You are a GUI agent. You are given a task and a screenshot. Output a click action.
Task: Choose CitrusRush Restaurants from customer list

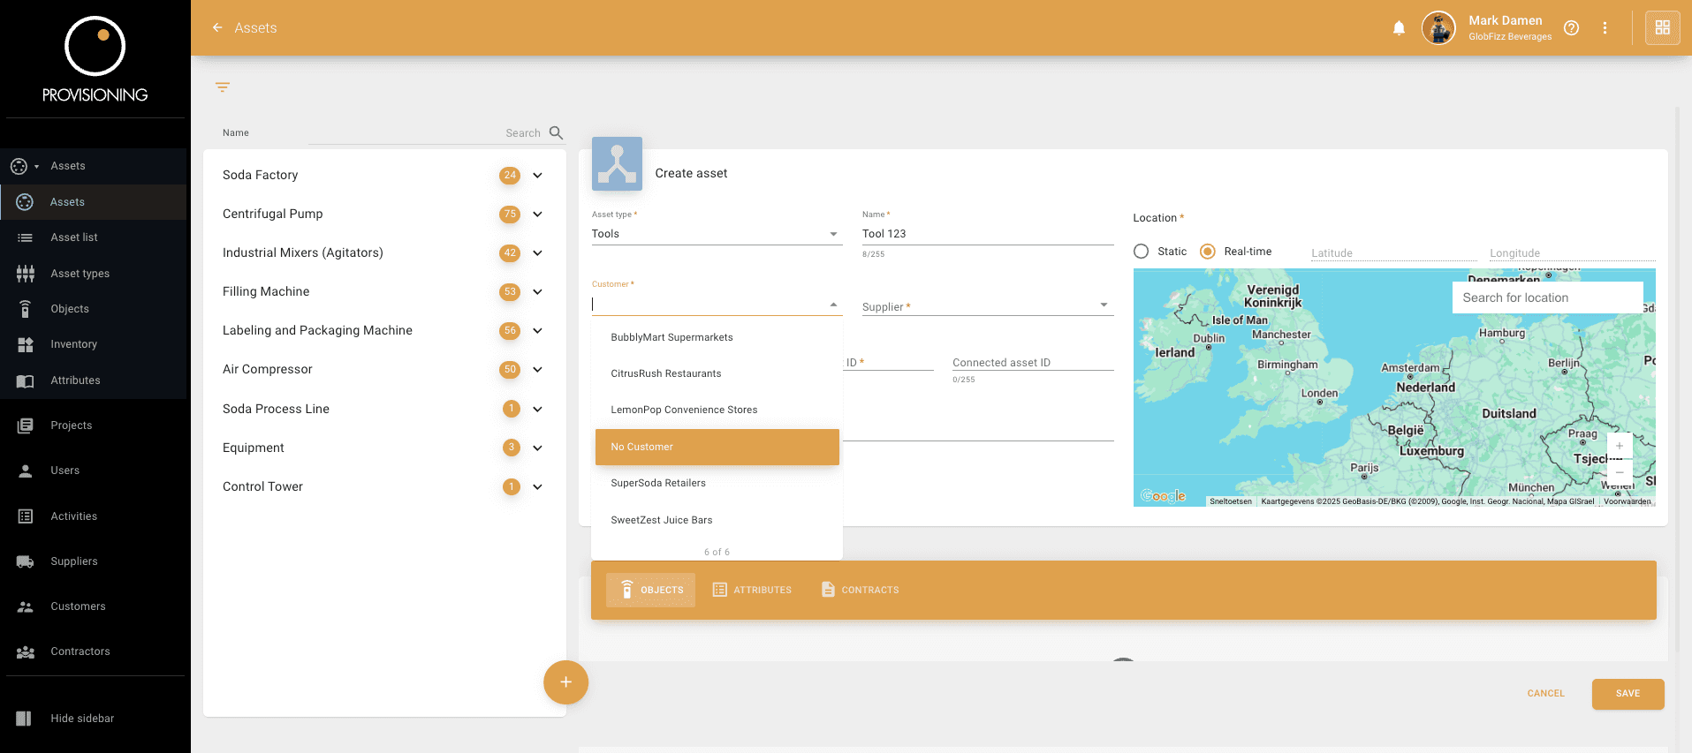pyautogui.click(x=717, y=373)
